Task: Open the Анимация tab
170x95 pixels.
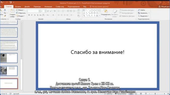Action: coord(48,7)
